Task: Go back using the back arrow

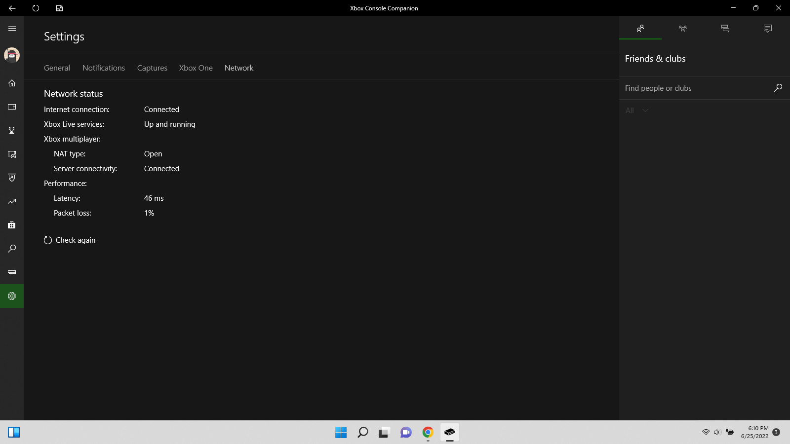Action: coord(12,8)
